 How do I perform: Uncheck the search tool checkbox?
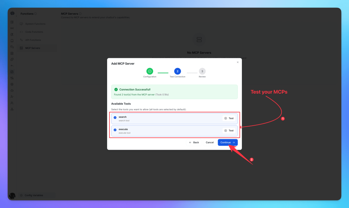point(115,118)
